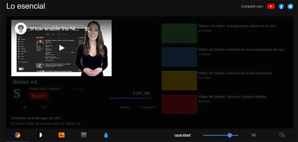Click the 'Lo esencial' heading
298x142 pixels.
pos(26,6)
